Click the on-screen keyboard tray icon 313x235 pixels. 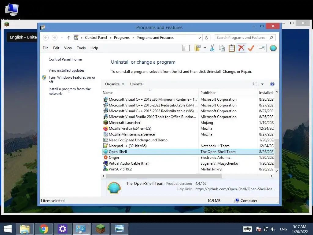247,229
